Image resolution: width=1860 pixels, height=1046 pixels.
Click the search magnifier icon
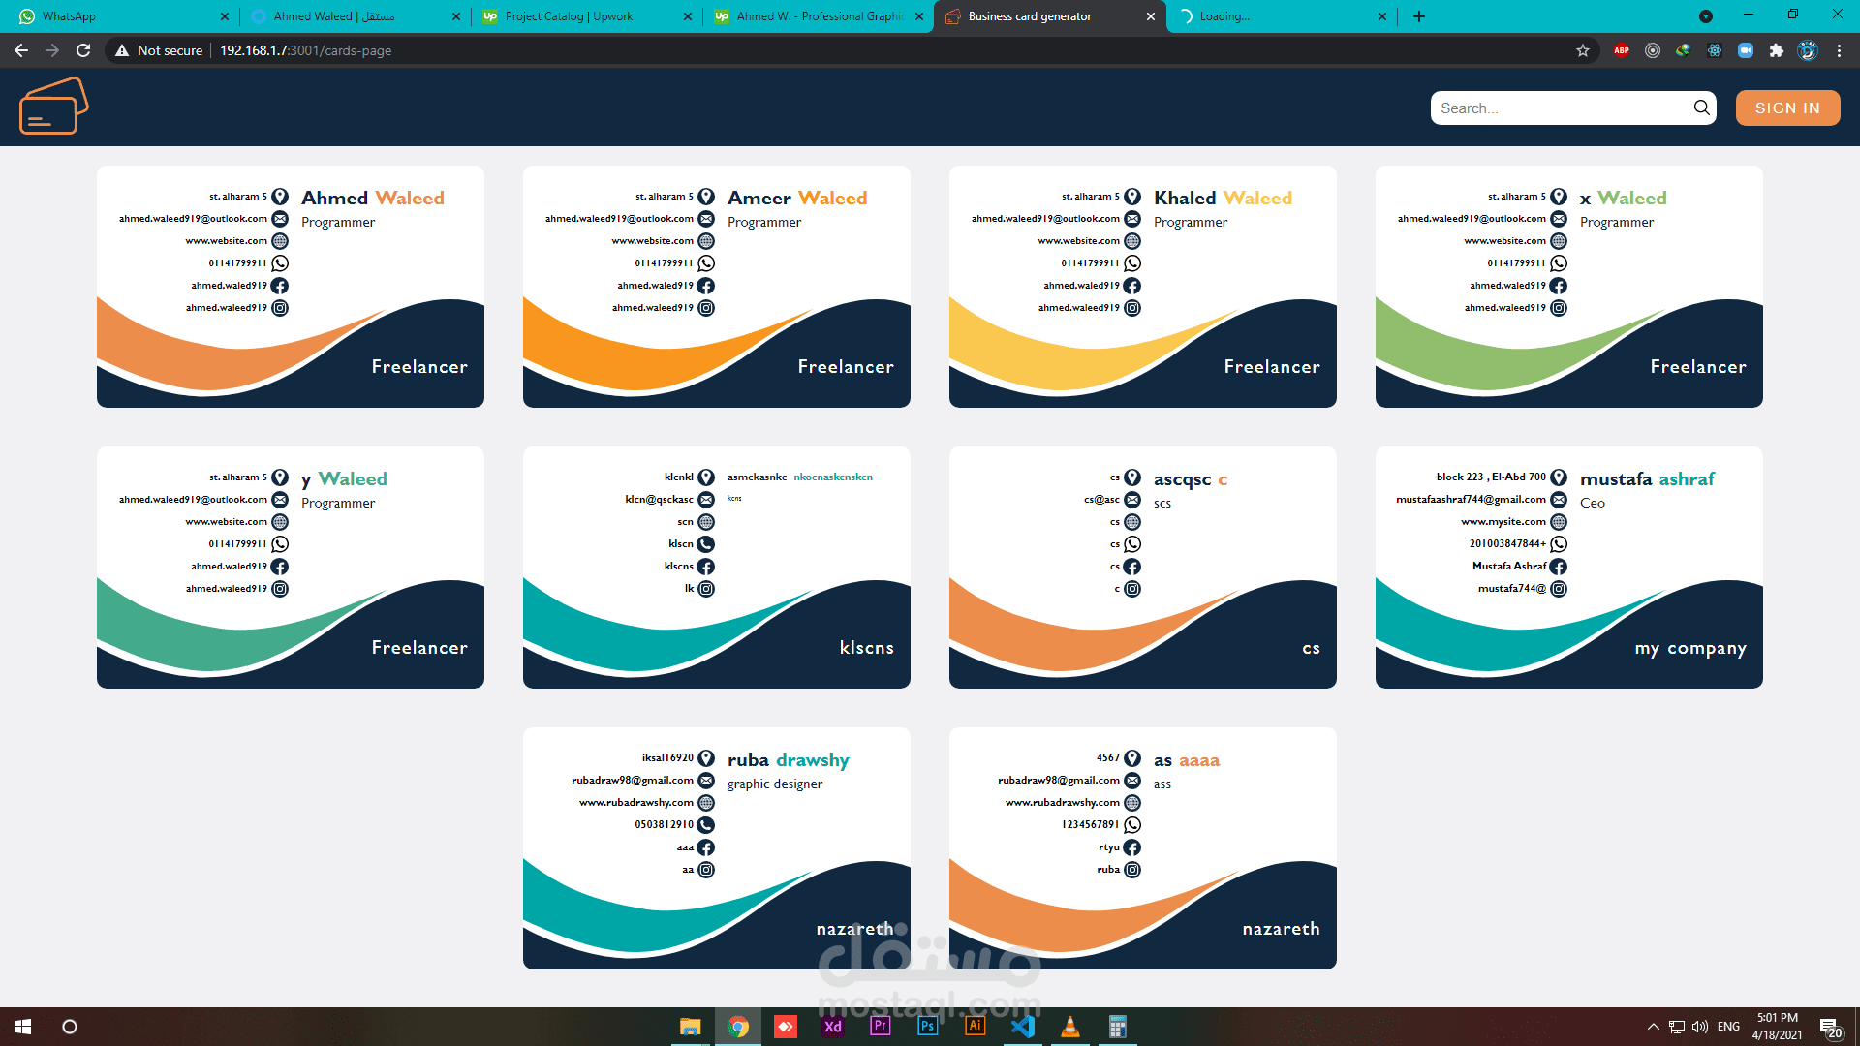[x=1701, y=108]
